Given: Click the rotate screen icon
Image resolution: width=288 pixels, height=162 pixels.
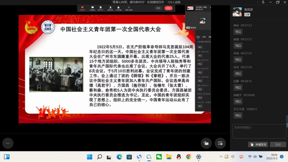Looking at the screenshot, I should click(x=206, y=143).
